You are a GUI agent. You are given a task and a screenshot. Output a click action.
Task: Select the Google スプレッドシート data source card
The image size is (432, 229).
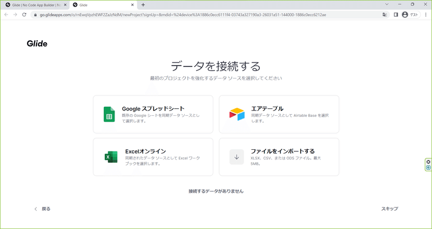click(x=153, y=114)
